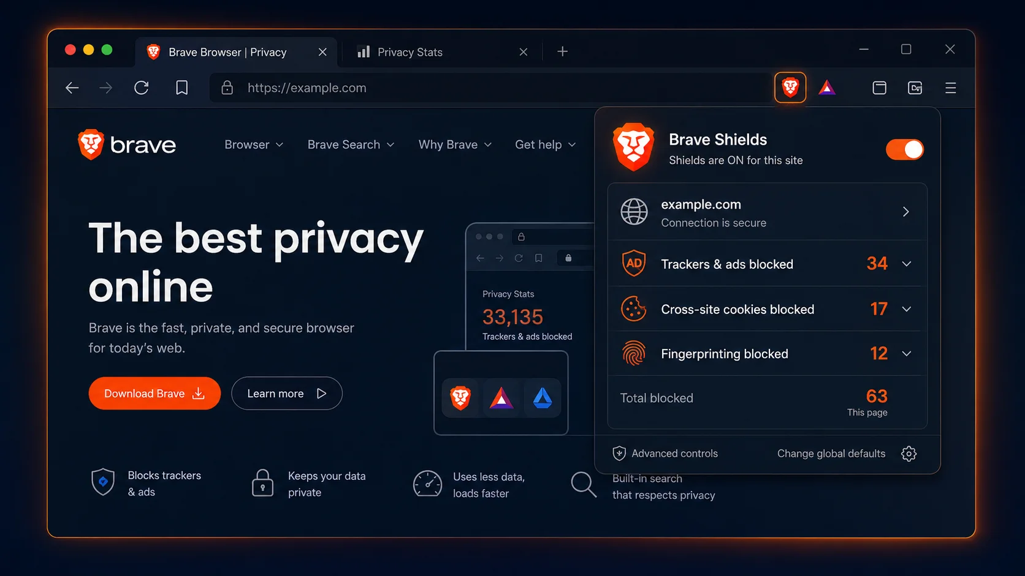Go back with the back arrow
Viewport: 1025px width, 576px height.
point(72,88)
